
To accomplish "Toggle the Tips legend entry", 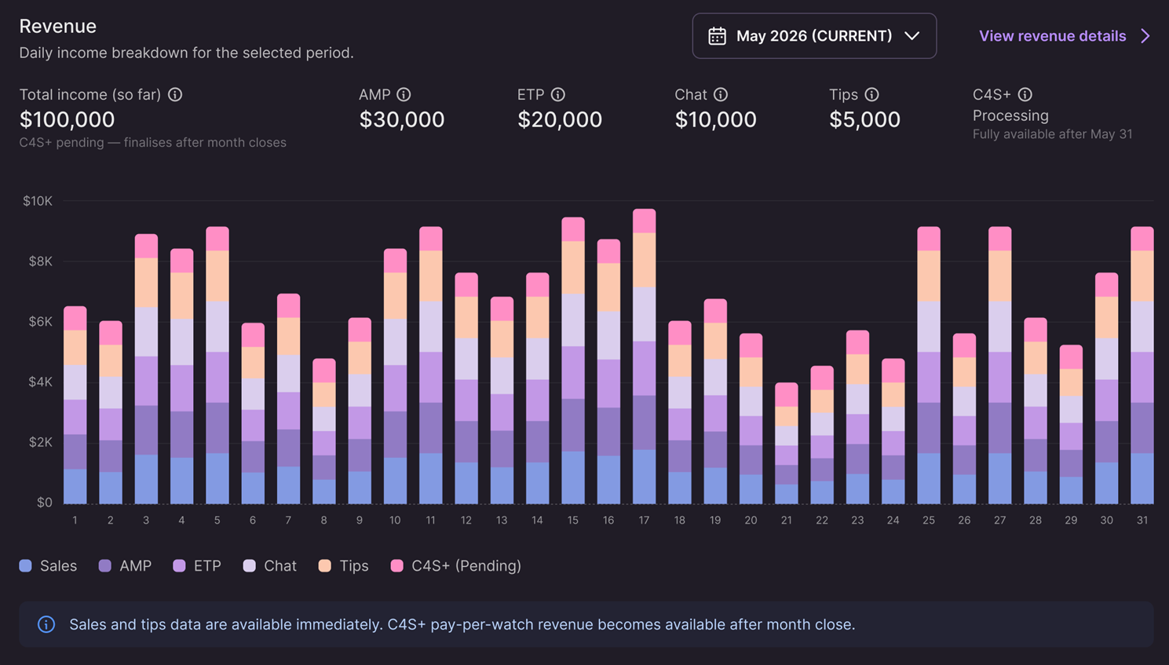I will (343, 566).
